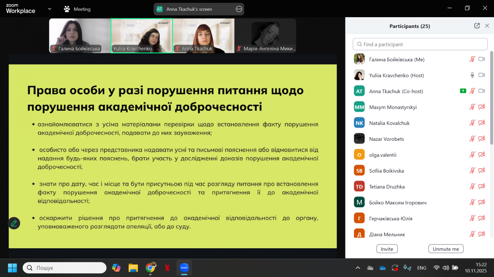Open screen share options via the ellipsis icon
This screenshot has height=277, width=494.
(239, 9)
